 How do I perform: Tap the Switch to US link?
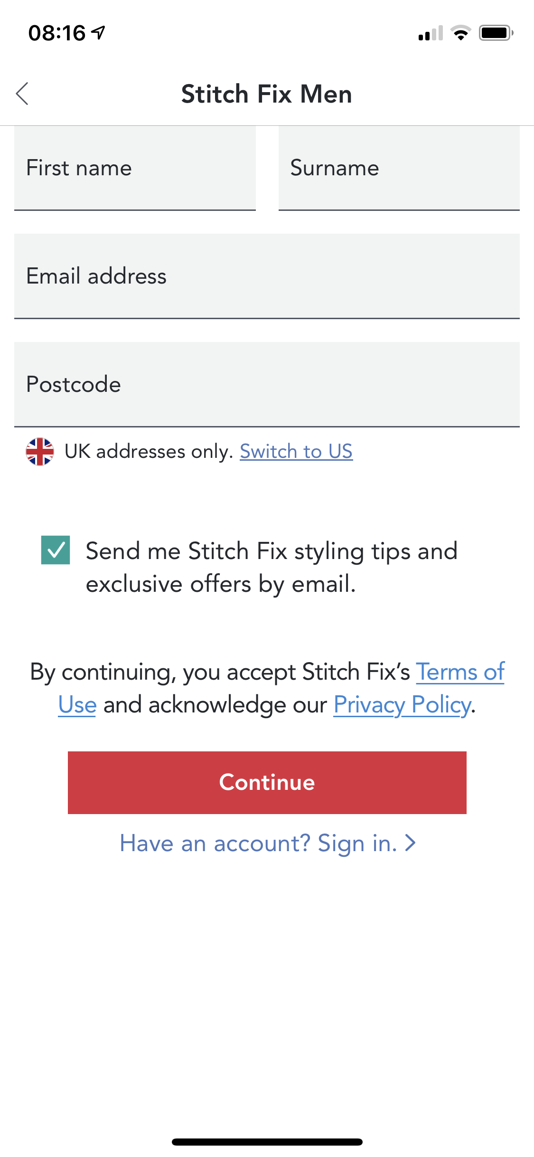click(x=296, y=451)
